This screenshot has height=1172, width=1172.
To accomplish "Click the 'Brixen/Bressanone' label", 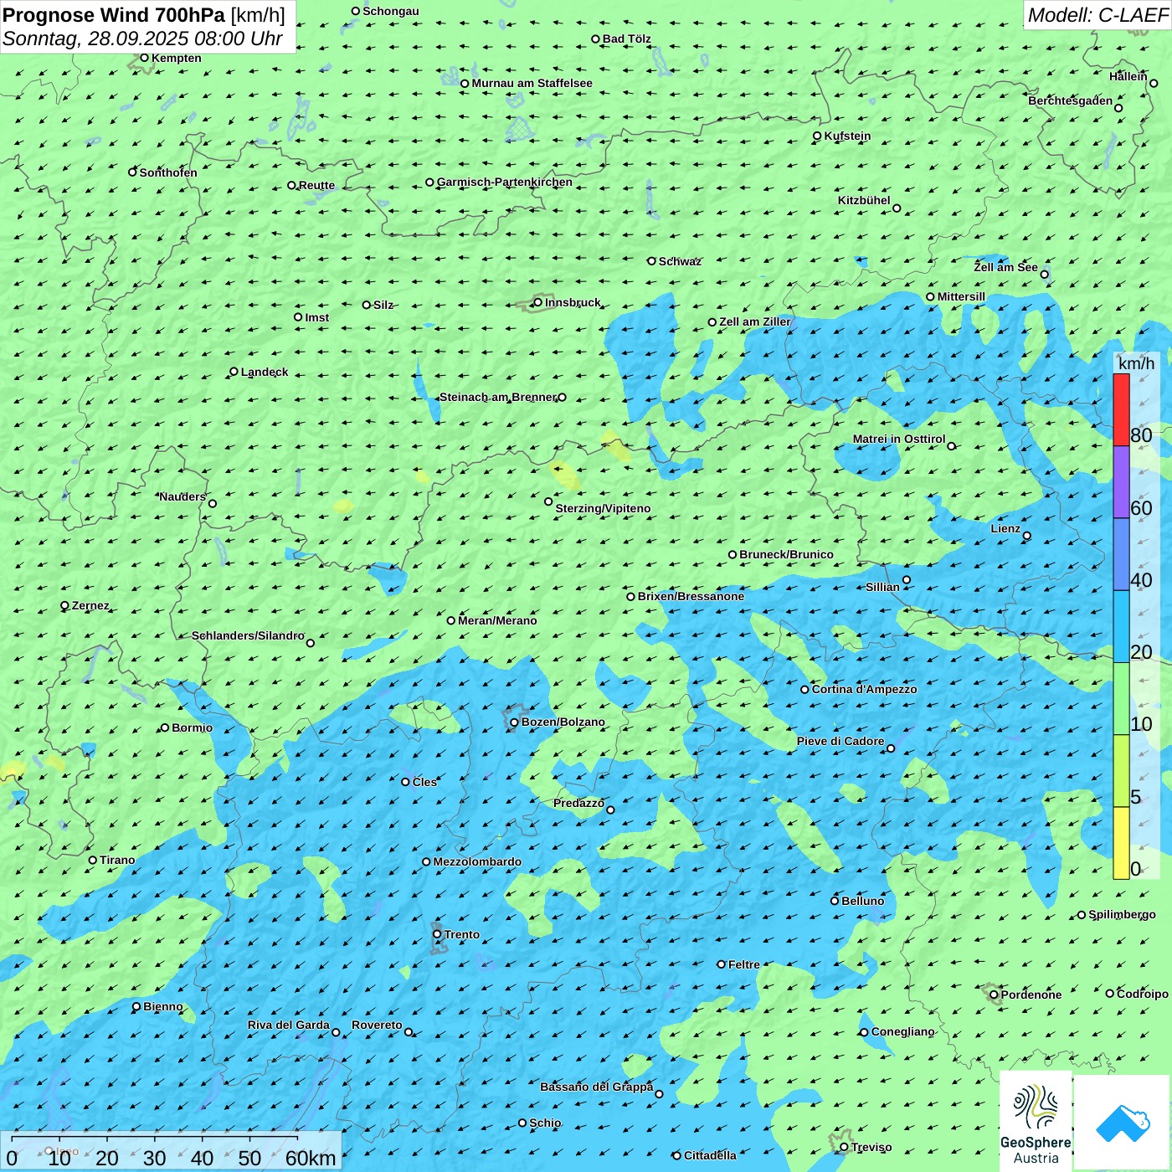I will (x=691, y=596).
